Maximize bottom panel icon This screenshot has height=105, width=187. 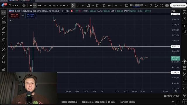178,102
